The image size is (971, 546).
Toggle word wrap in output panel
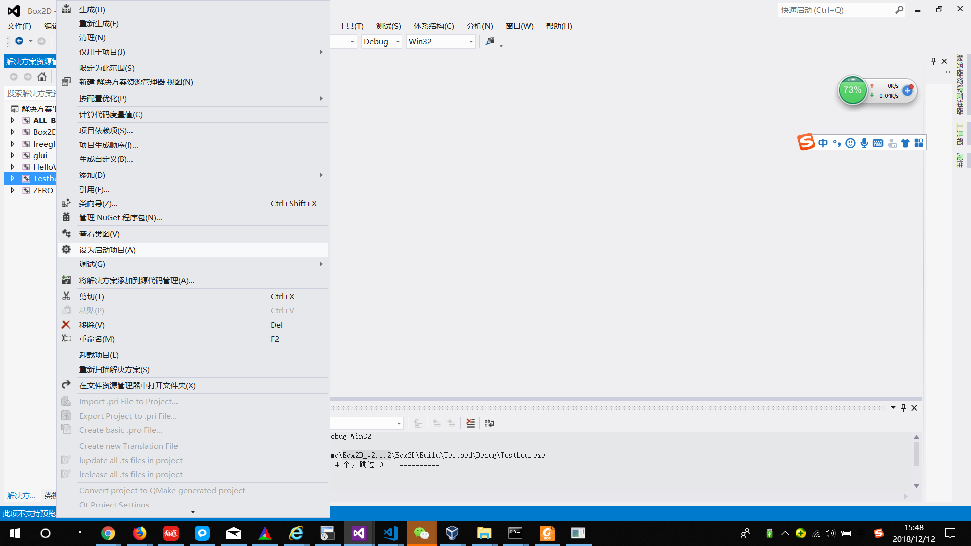(489, 423)
